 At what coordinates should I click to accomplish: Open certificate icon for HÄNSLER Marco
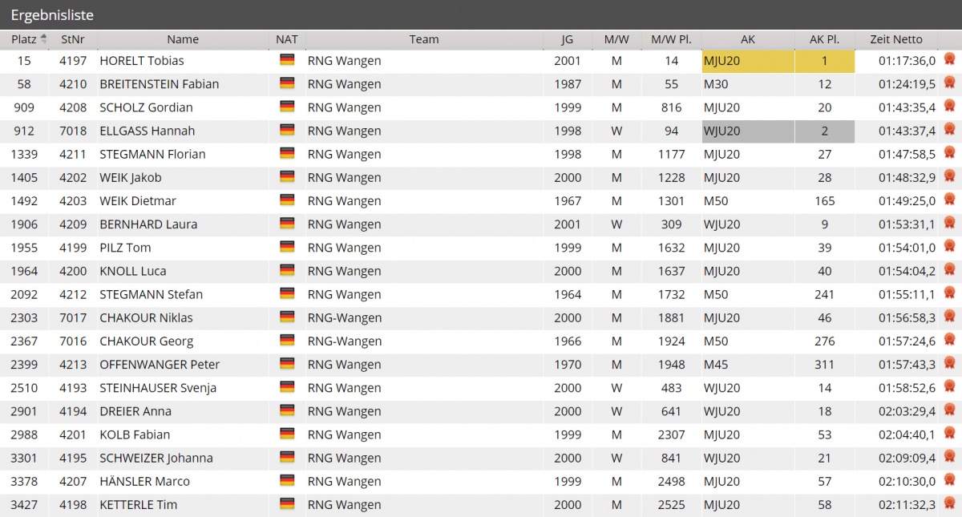pyautogui.click(x=950, y=480)
